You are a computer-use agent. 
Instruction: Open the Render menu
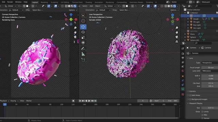click(10, 2)
